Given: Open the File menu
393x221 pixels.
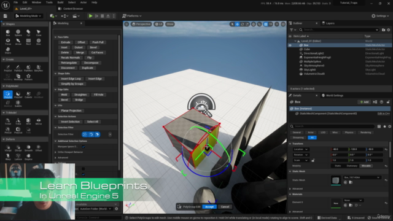Looking at the screenshot, I should pos(15,2).
